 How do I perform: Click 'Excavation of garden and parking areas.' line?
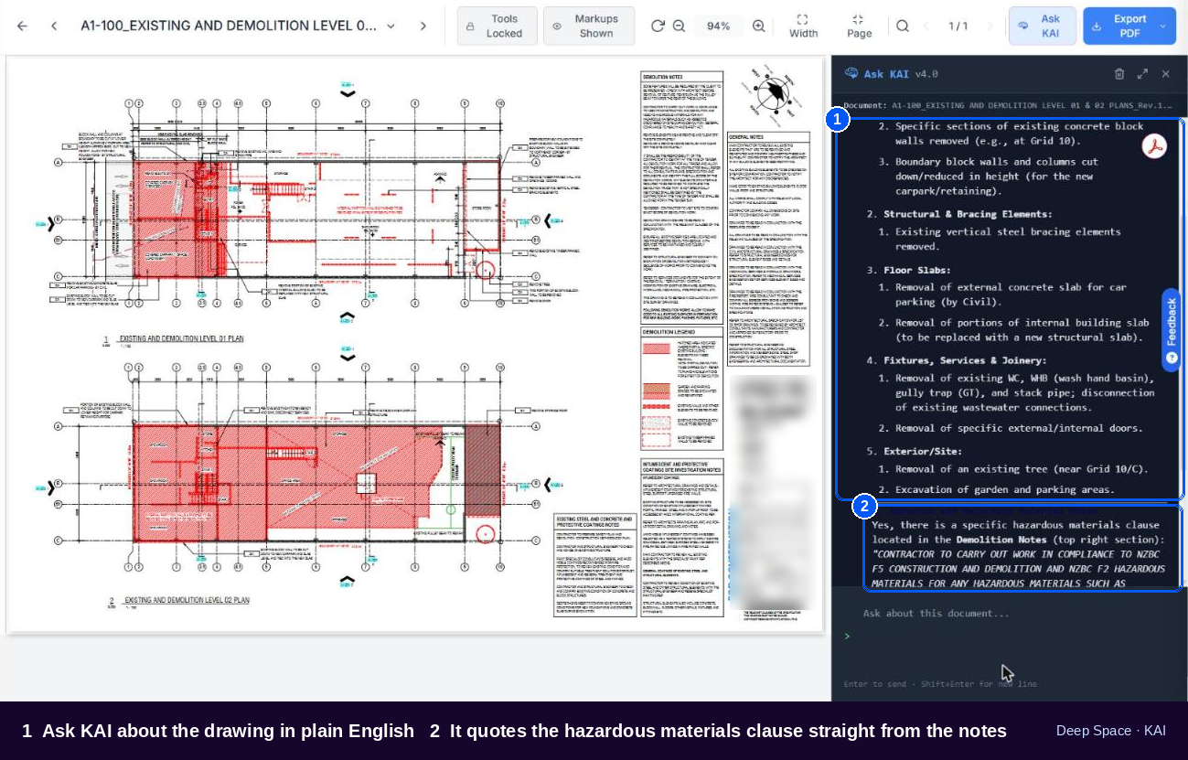(x=1005, y=489)
